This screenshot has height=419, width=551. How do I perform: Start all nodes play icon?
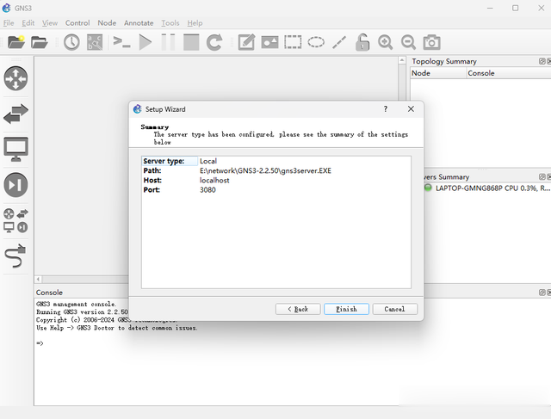click(x=145, y=42)
